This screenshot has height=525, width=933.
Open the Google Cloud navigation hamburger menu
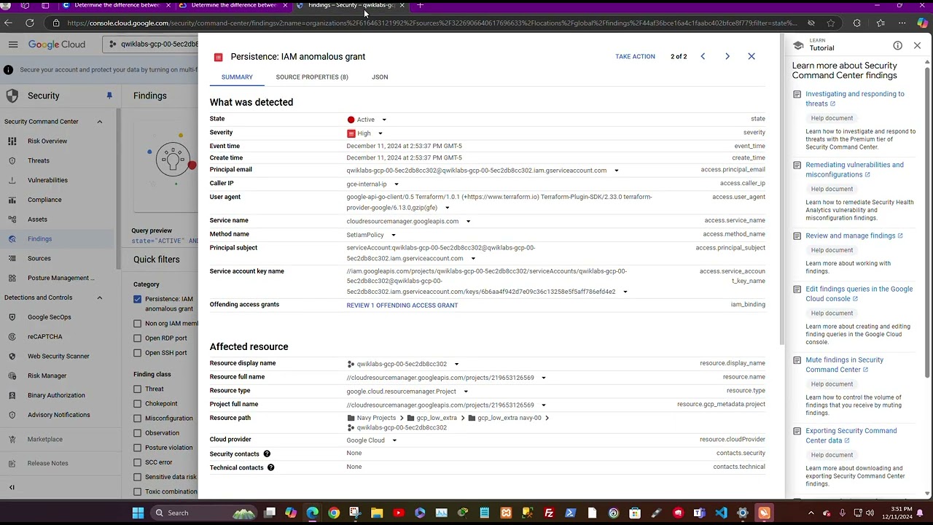pos(13,44)
